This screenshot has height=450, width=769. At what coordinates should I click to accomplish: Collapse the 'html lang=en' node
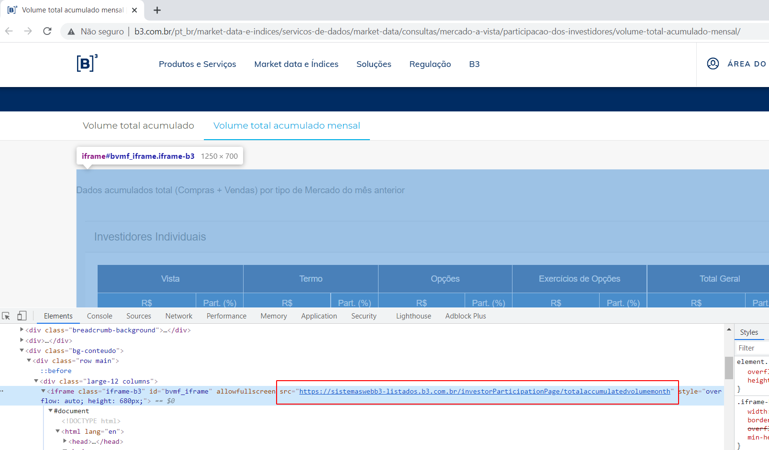pos(57,431)
